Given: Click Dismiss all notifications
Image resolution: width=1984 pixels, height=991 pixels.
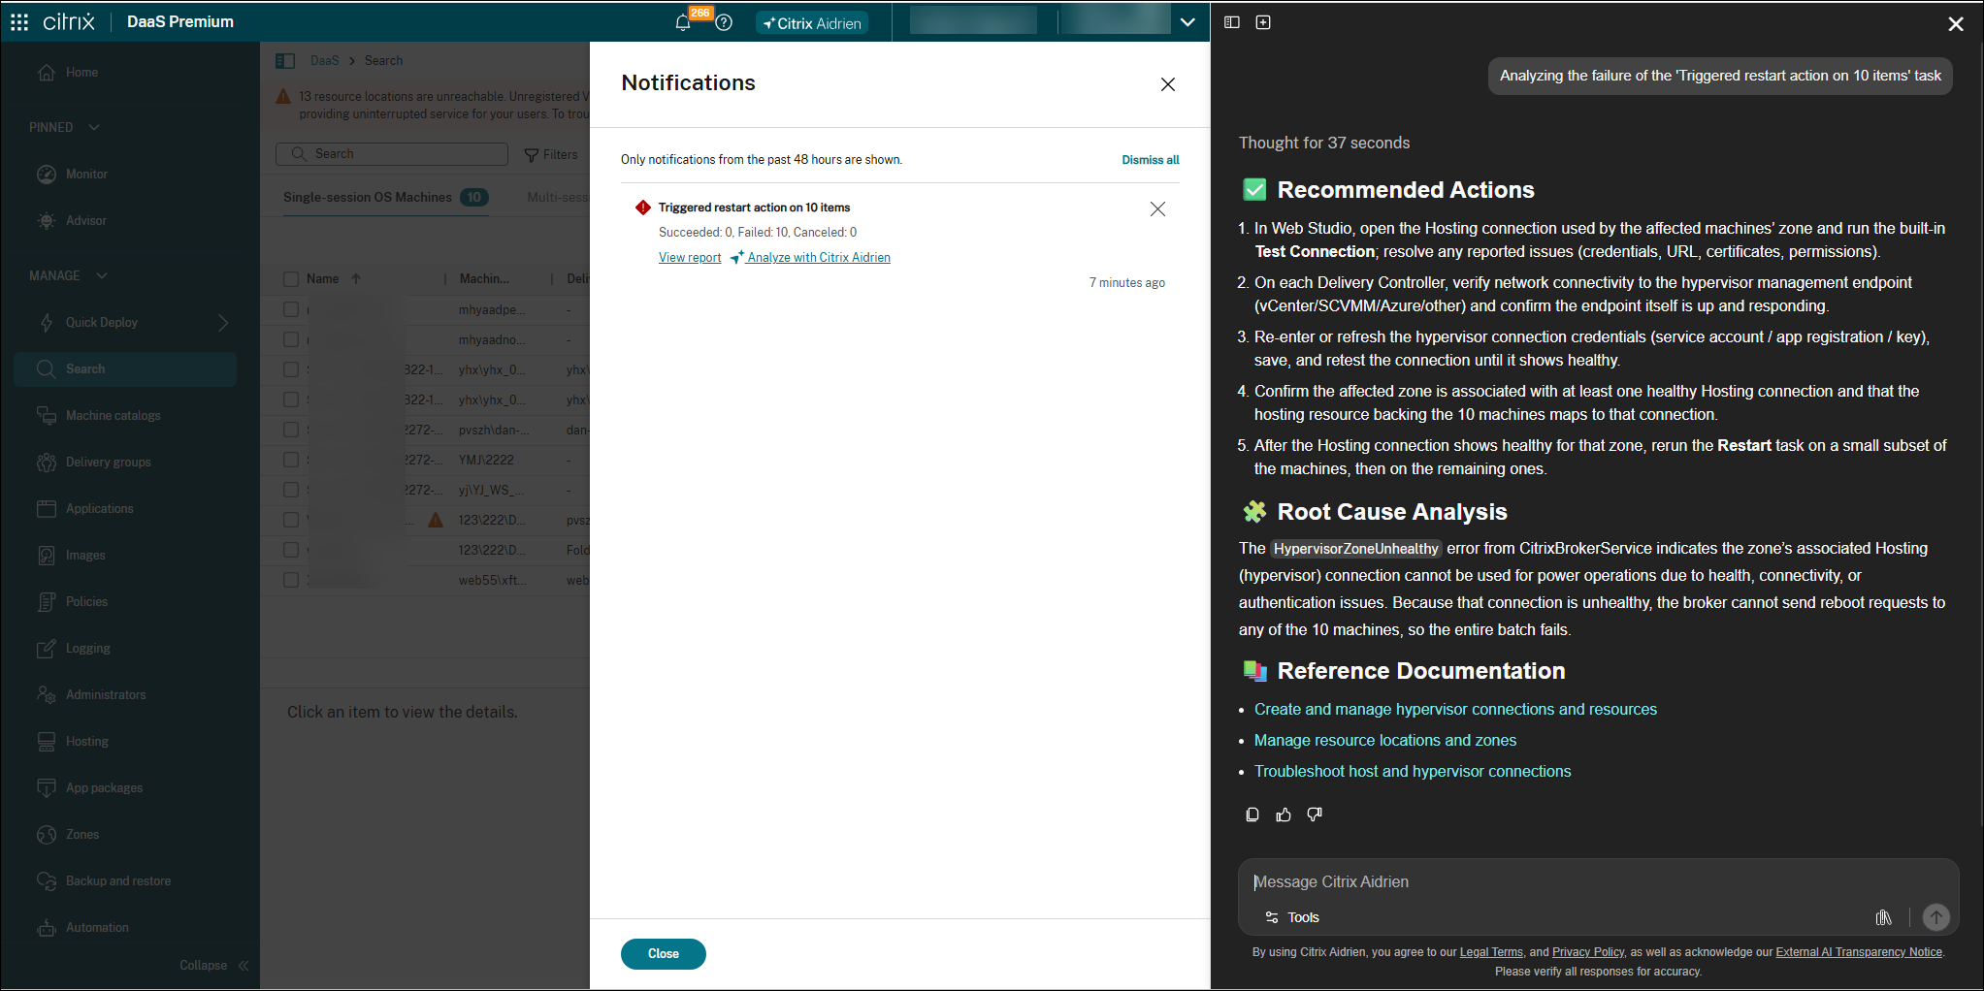Looking at the screenshot, I should tap(1151, 160).
